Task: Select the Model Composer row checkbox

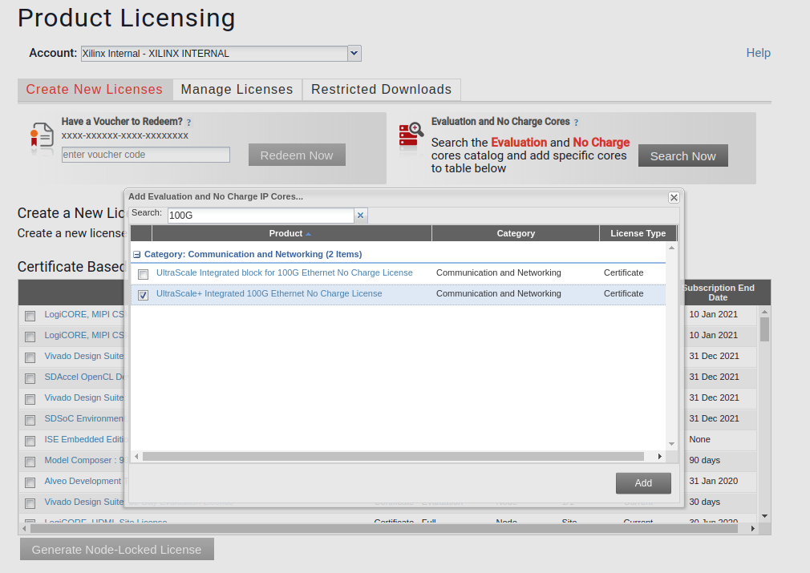Action: pos(30,462)
